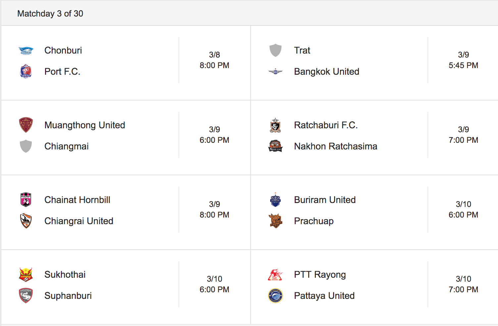Select the Muangthong United badge
498x326 pixels.
26,125
